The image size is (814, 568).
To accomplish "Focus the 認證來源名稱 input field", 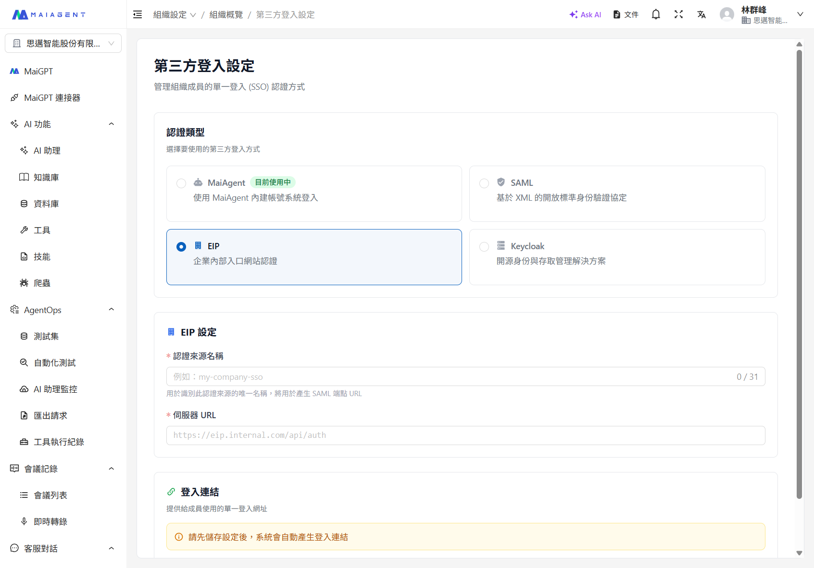I will pos(465,376).
